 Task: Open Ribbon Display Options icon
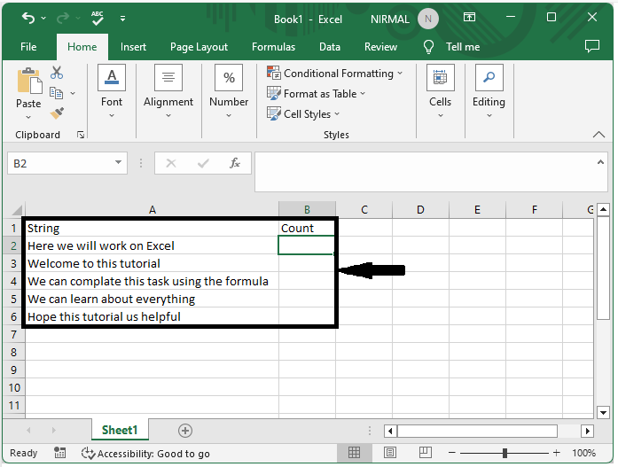point(469,17)
